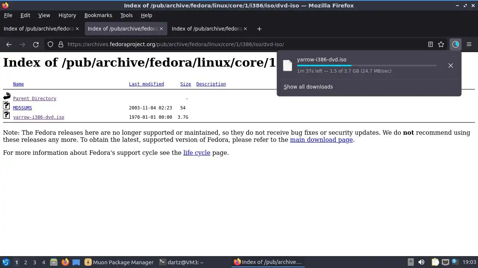Sort listing by Last modified
478x268 pixels.
click(x=146, y=84)
